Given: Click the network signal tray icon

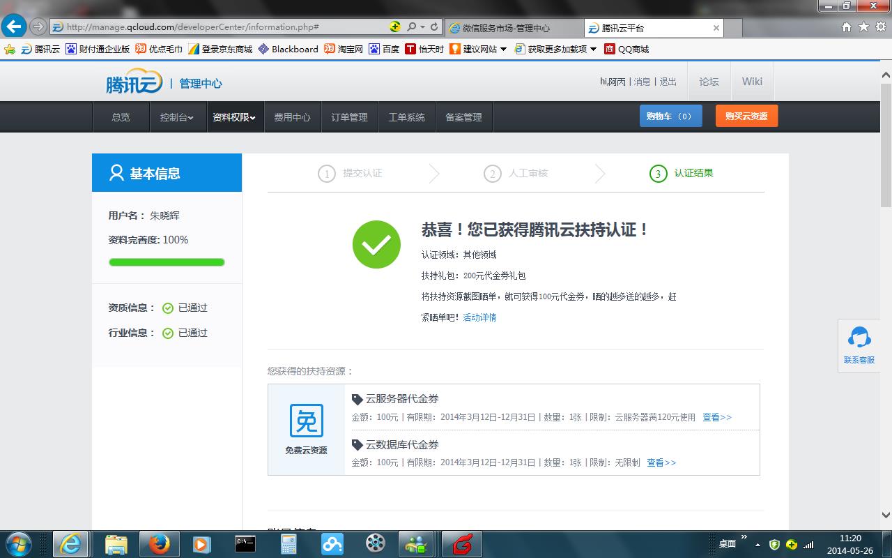Looking at the screenshot, I should 808,545.
